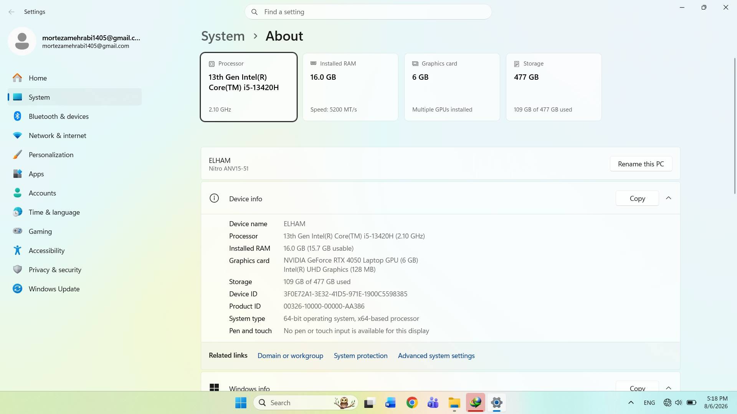Click the Home house icon

(17, 78)
